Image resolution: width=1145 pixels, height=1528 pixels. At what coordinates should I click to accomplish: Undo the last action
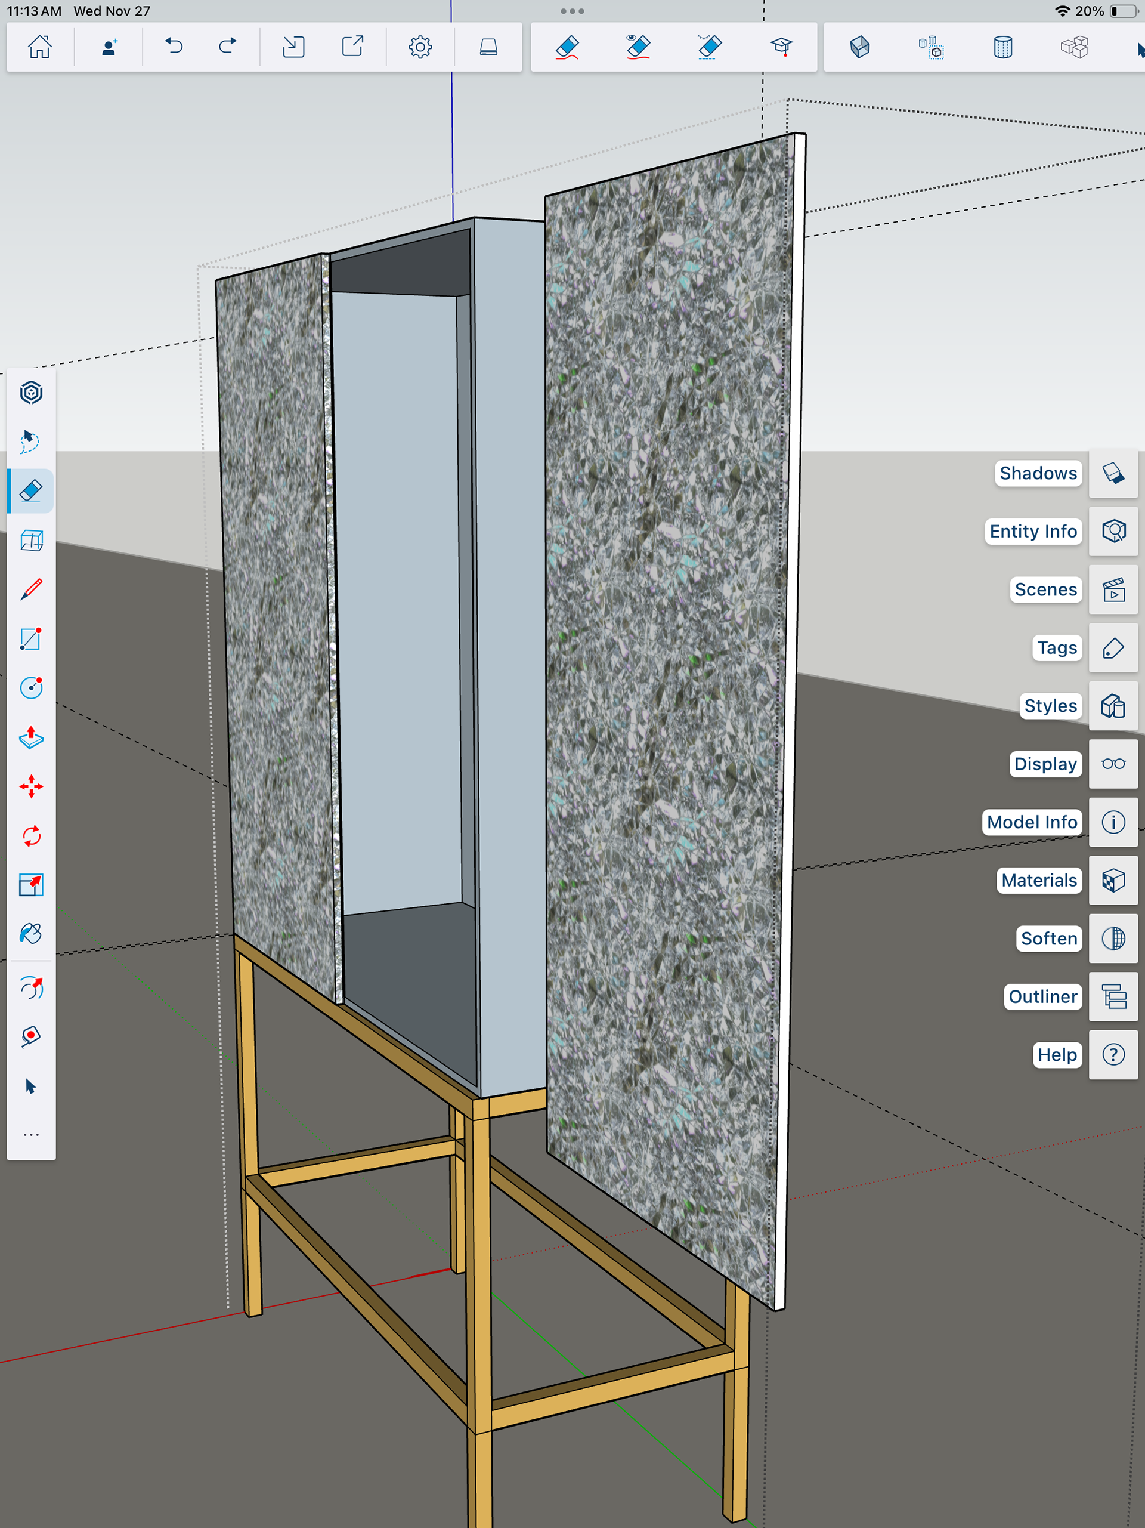point(174,47)
